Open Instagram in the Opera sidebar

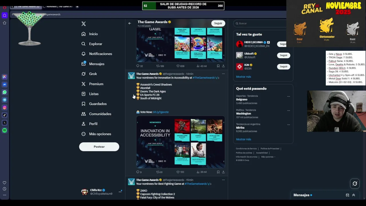(x=5, y=108)
